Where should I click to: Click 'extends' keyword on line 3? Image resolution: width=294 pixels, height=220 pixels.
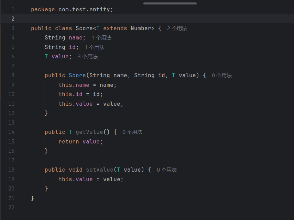coord(115,28)
